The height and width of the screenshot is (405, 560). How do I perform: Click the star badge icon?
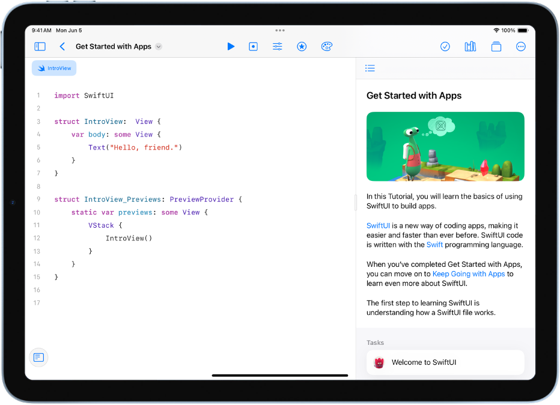pos(302,46)
